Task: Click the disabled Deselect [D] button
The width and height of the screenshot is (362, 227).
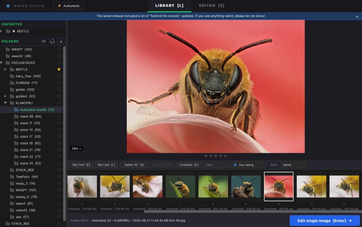Action: (x=163, y=165)
